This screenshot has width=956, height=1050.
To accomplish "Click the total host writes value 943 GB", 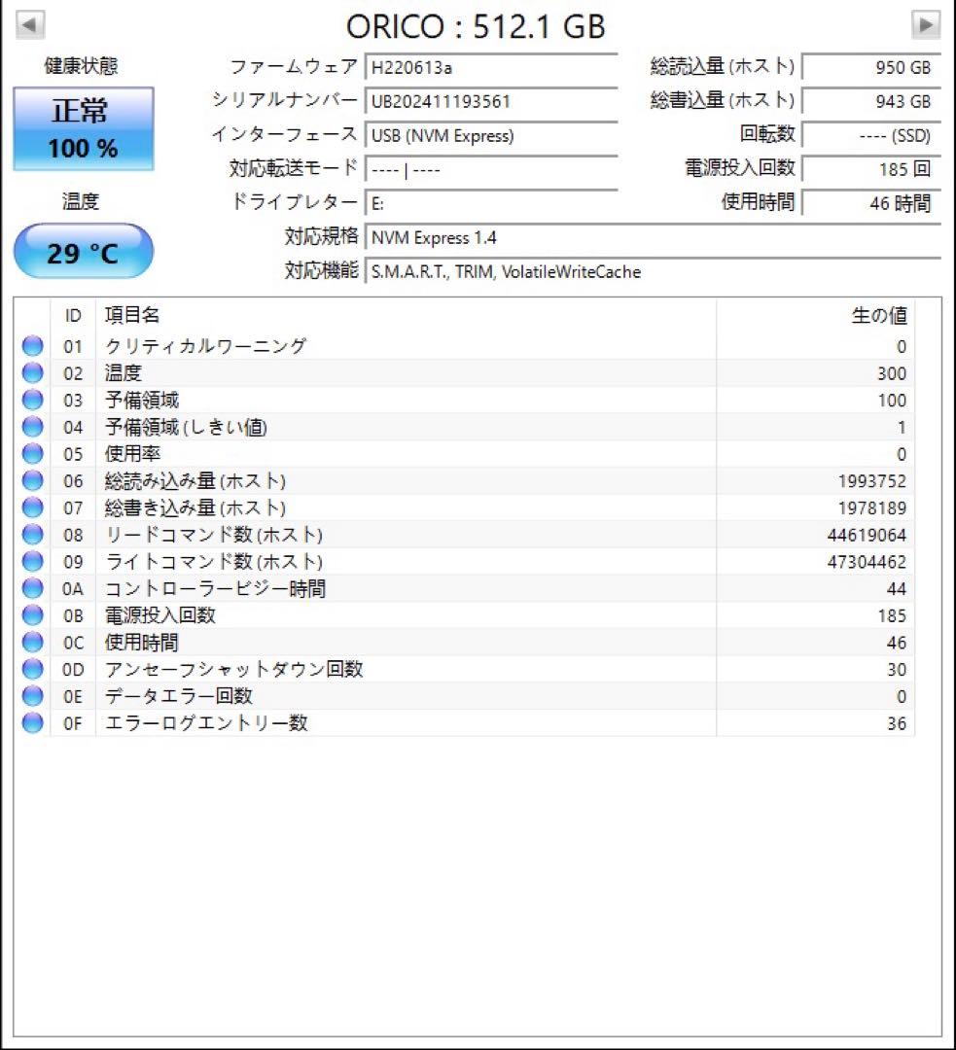I will [x=871, y=102].
